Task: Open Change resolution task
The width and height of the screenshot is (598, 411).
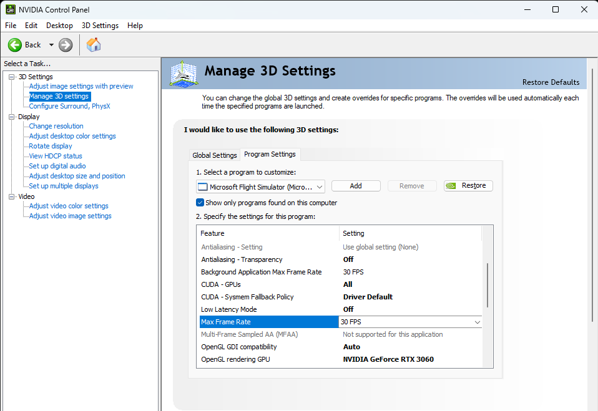Action: click(56, 126)
